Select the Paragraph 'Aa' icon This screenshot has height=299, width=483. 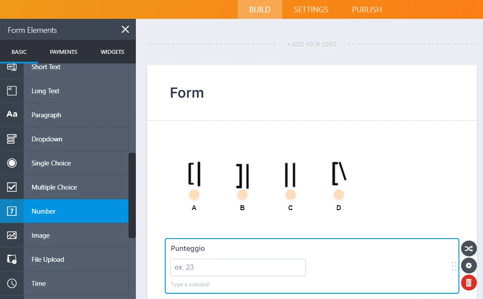click(x=12, y=115)
